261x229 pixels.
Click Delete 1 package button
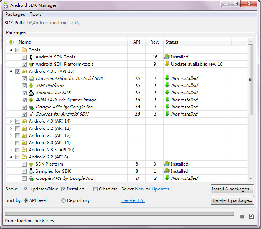click(x=232, y=200)
